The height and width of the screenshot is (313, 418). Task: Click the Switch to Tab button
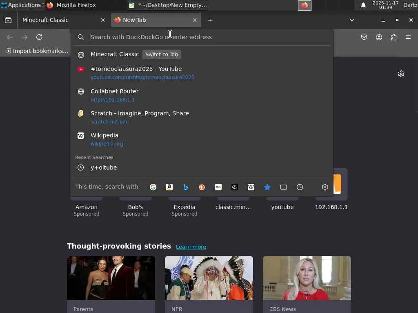162,54
